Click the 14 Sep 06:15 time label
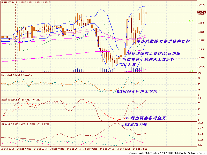 pyautogui.click(x=74, y=149)
